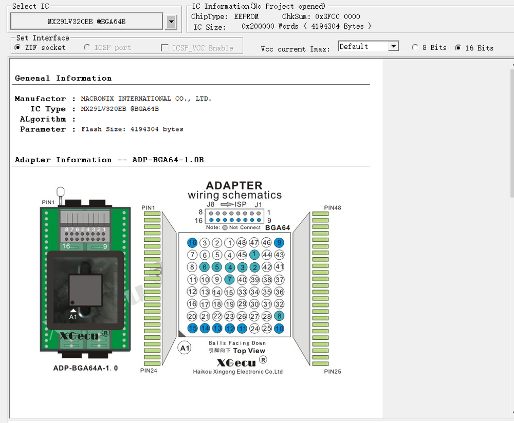Switch to 8 Bits mode
The height and width of the screenshot is (423, 514).
[x=415, y=47]
